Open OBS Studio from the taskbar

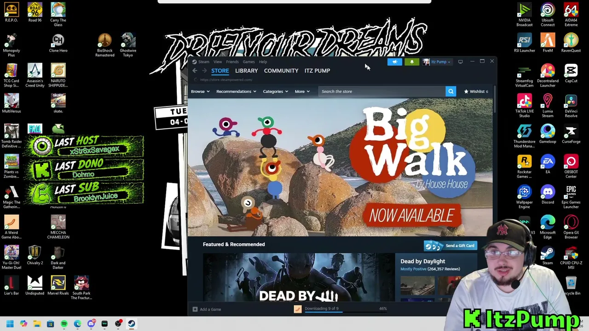118,324
